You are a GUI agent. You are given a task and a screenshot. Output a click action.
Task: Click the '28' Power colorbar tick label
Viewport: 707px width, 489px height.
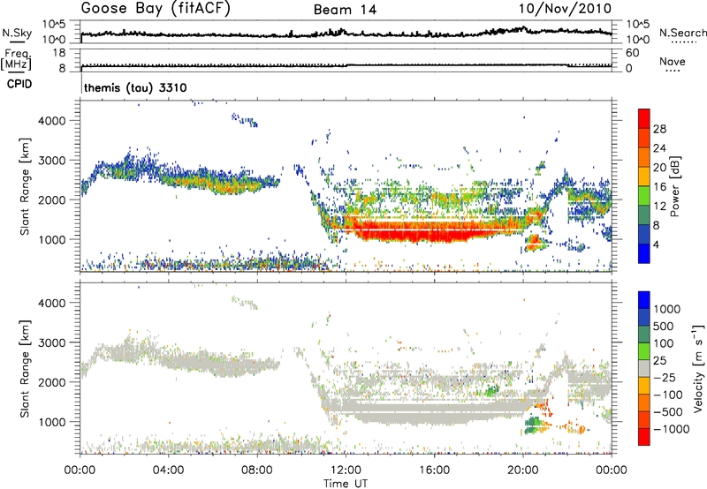pos(659,129)
